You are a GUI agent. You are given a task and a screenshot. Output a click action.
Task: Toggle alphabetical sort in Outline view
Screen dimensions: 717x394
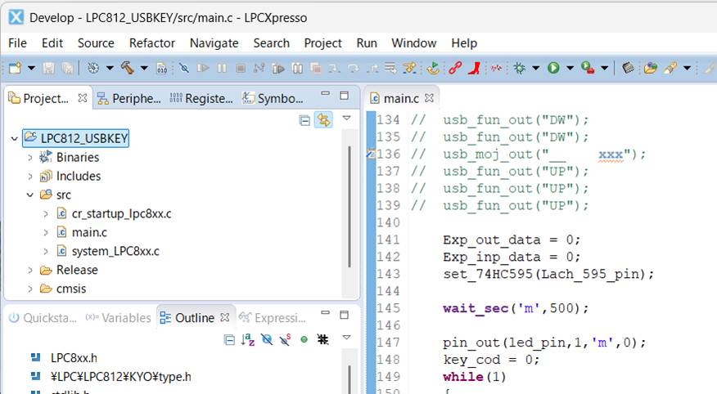click(248, 339)
